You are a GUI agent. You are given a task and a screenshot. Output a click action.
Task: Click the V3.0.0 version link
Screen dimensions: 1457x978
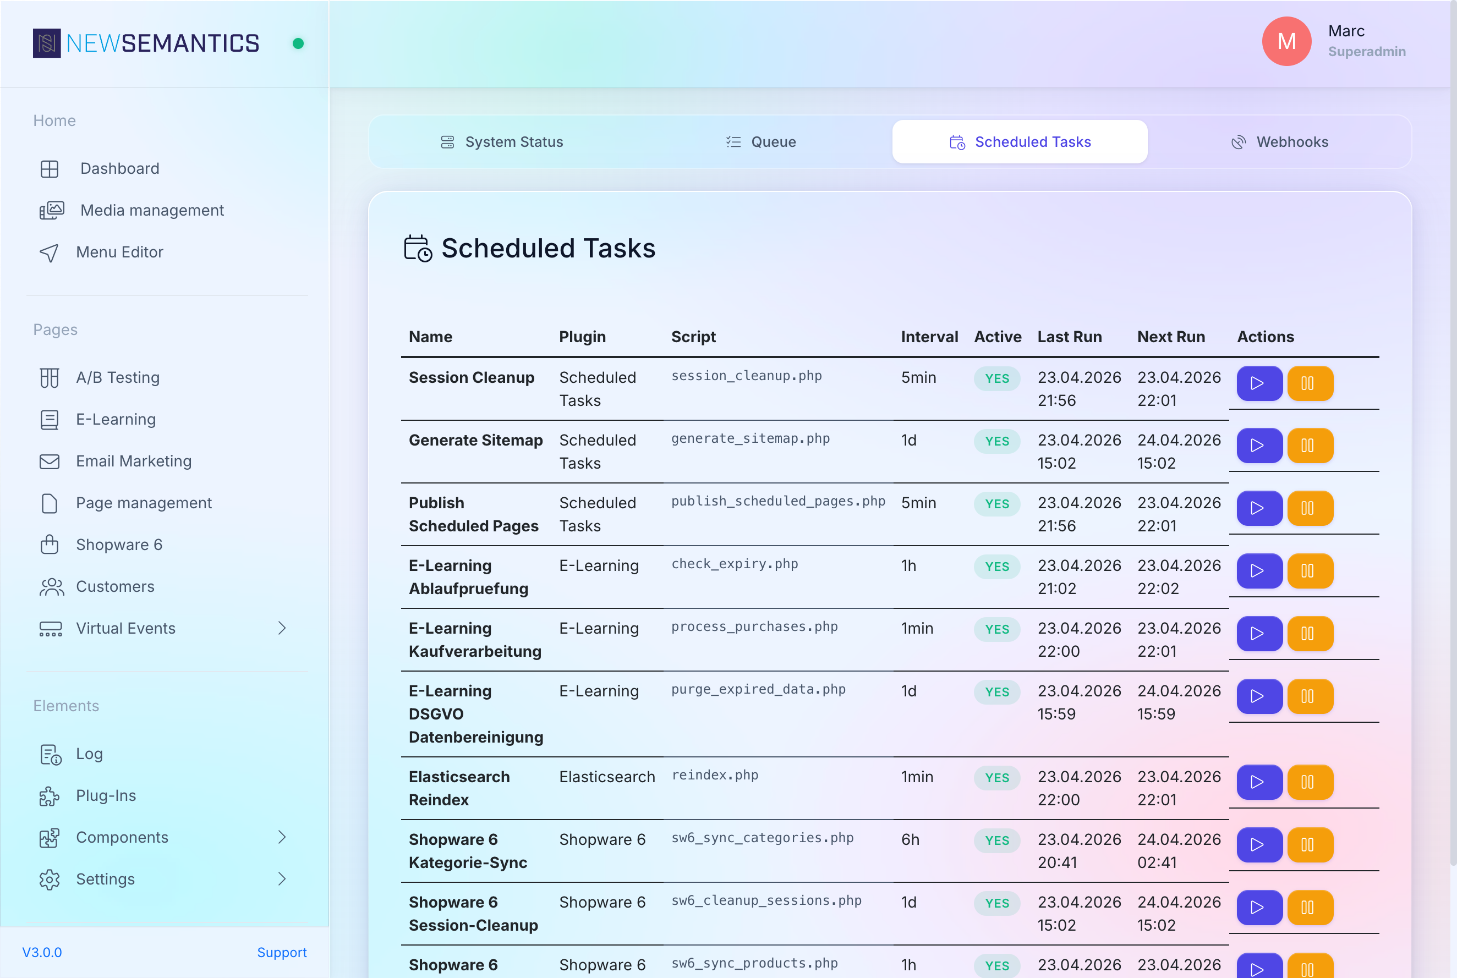pos(42,953)
